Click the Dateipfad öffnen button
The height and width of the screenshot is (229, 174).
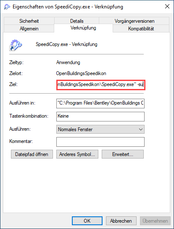point(32,154)
